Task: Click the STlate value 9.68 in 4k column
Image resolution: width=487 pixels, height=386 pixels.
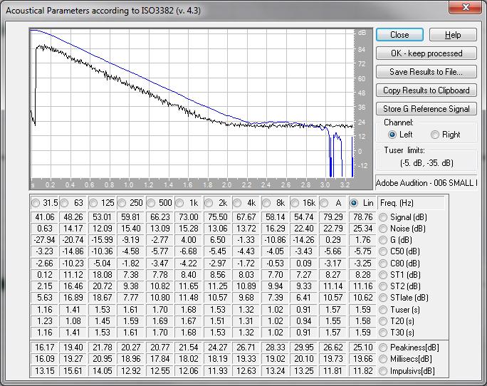Action: 246,298
